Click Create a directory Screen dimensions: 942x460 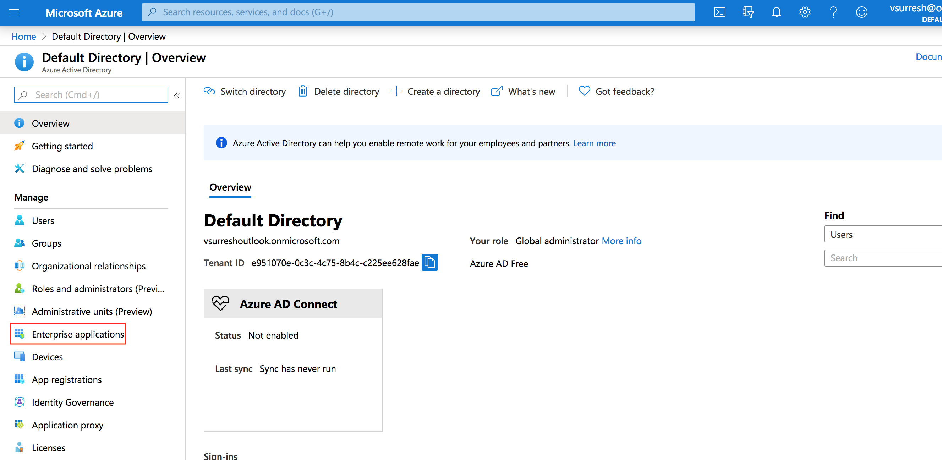[435, 92]
